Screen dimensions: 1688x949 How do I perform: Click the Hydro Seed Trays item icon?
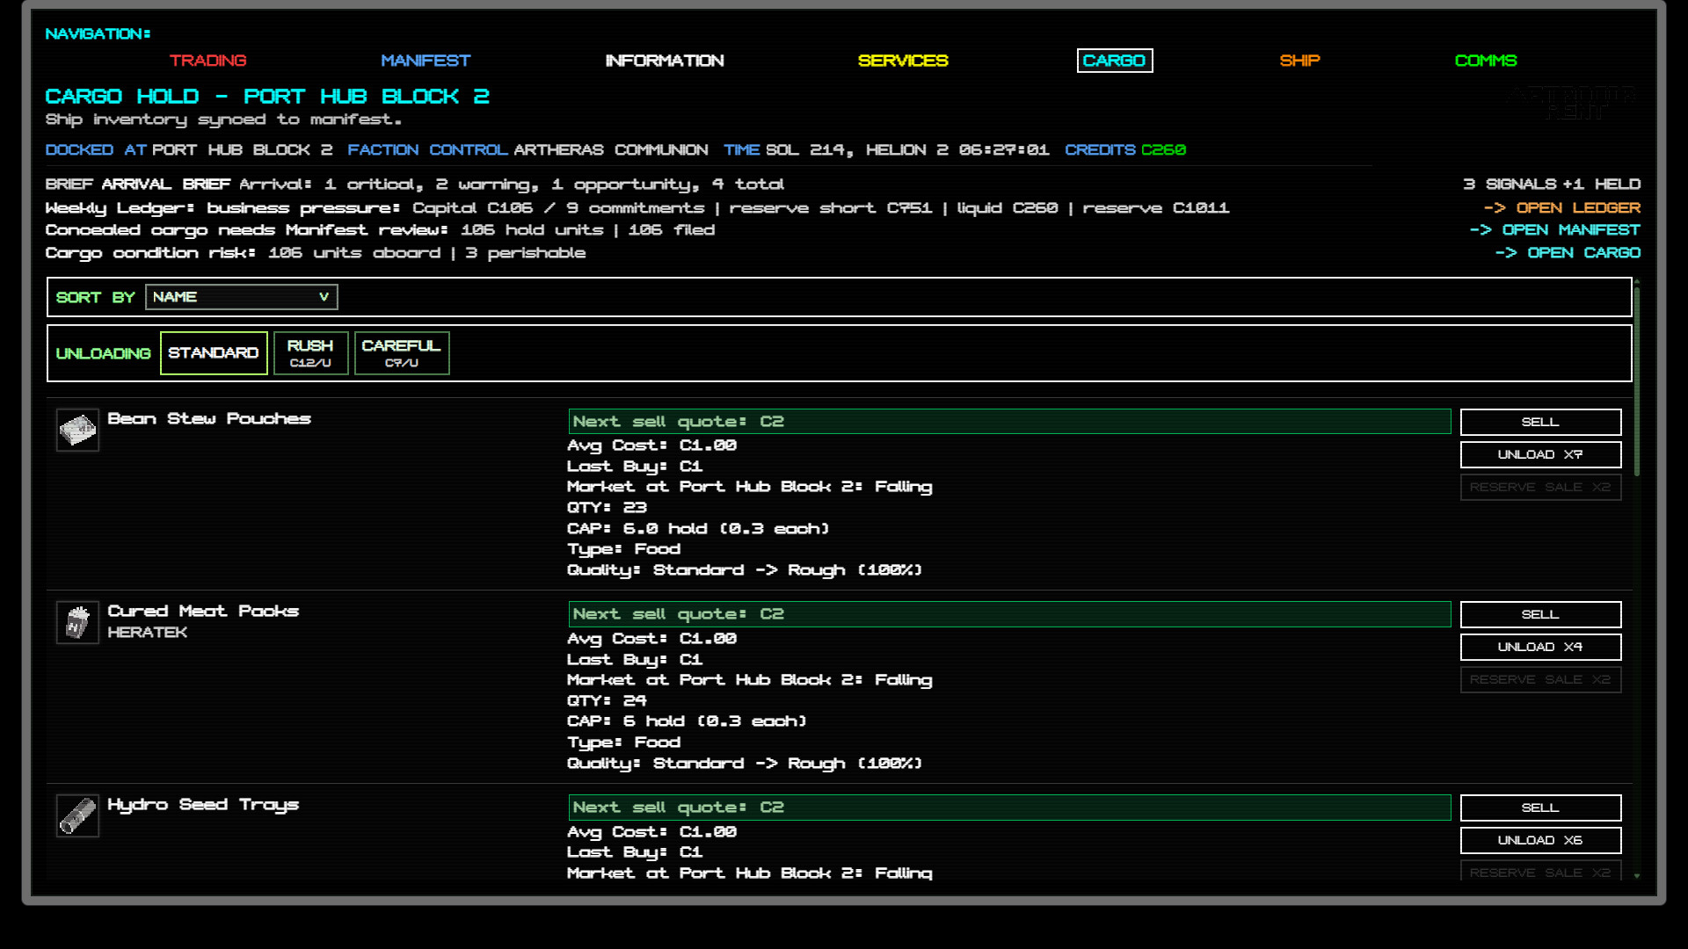(x=77, y=815)
